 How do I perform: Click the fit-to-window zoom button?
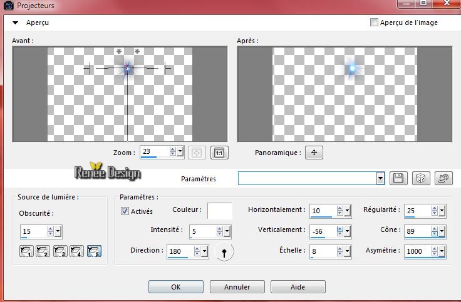(x=197, y=153)
